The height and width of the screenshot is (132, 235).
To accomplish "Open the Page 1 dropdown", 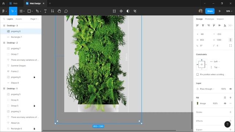I will click(x=34, y=19).
